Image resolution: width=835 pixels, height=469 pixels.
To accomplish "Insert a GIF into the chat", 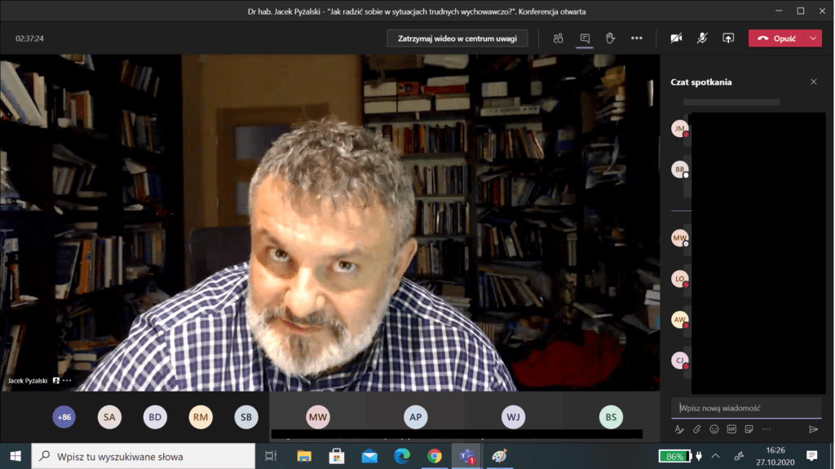I will pyautogui.click(x=731, y=429).
